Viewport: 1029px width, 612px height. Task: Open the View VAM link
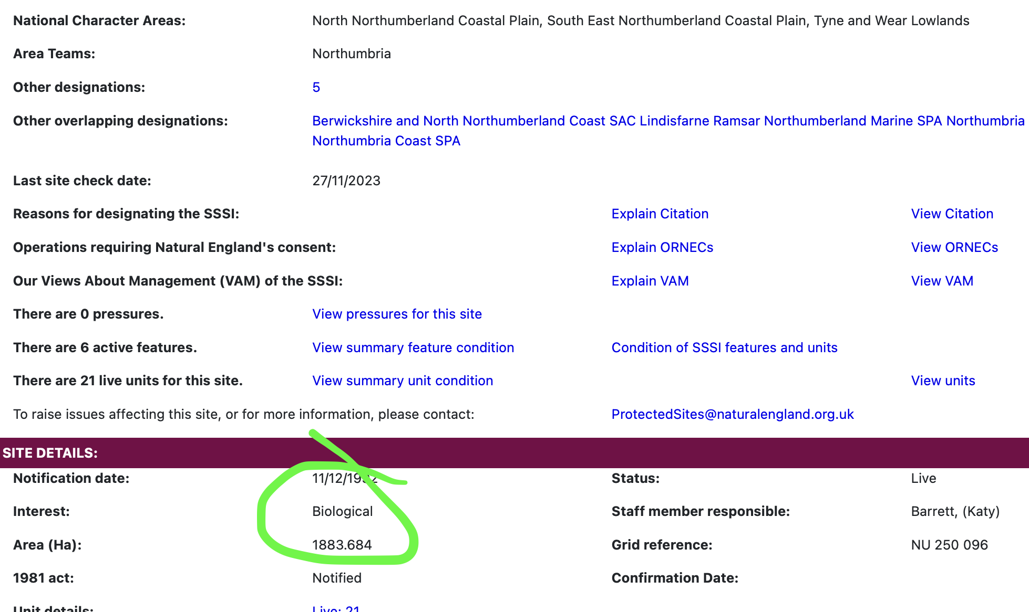[x=942, y=281]
